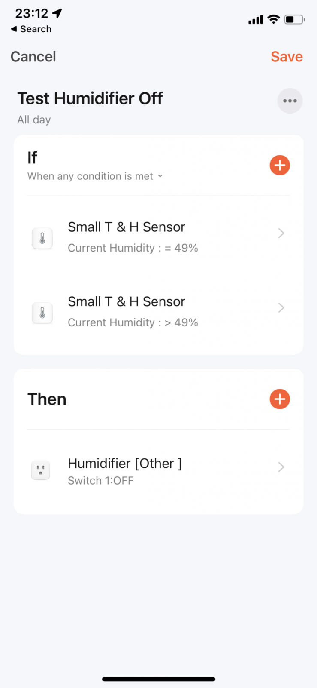Screen dimensions: 317x688
Task: Tap the battery indicator in status bar
Action: tap(295, 19)
